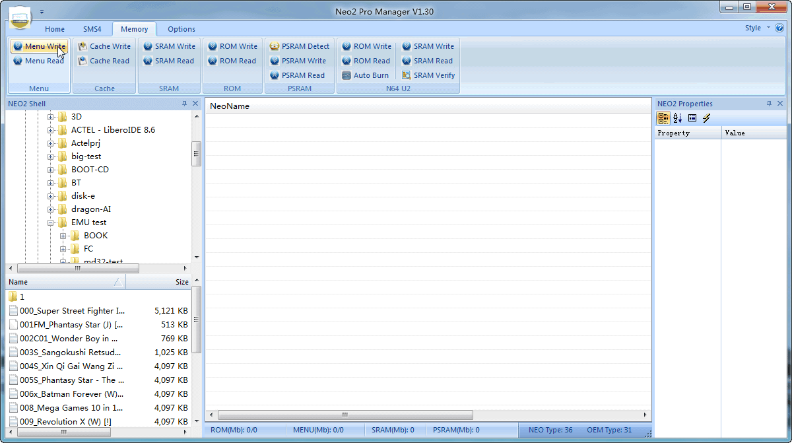Click the NeoName list horizontal scrollbar
This screenshot has width=792, height=443.
tap(345, 415)
